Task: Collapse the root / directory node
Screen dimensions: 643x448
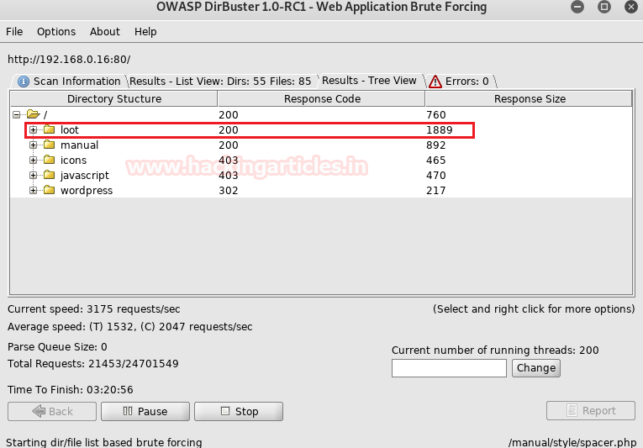Action: [17, 115]
